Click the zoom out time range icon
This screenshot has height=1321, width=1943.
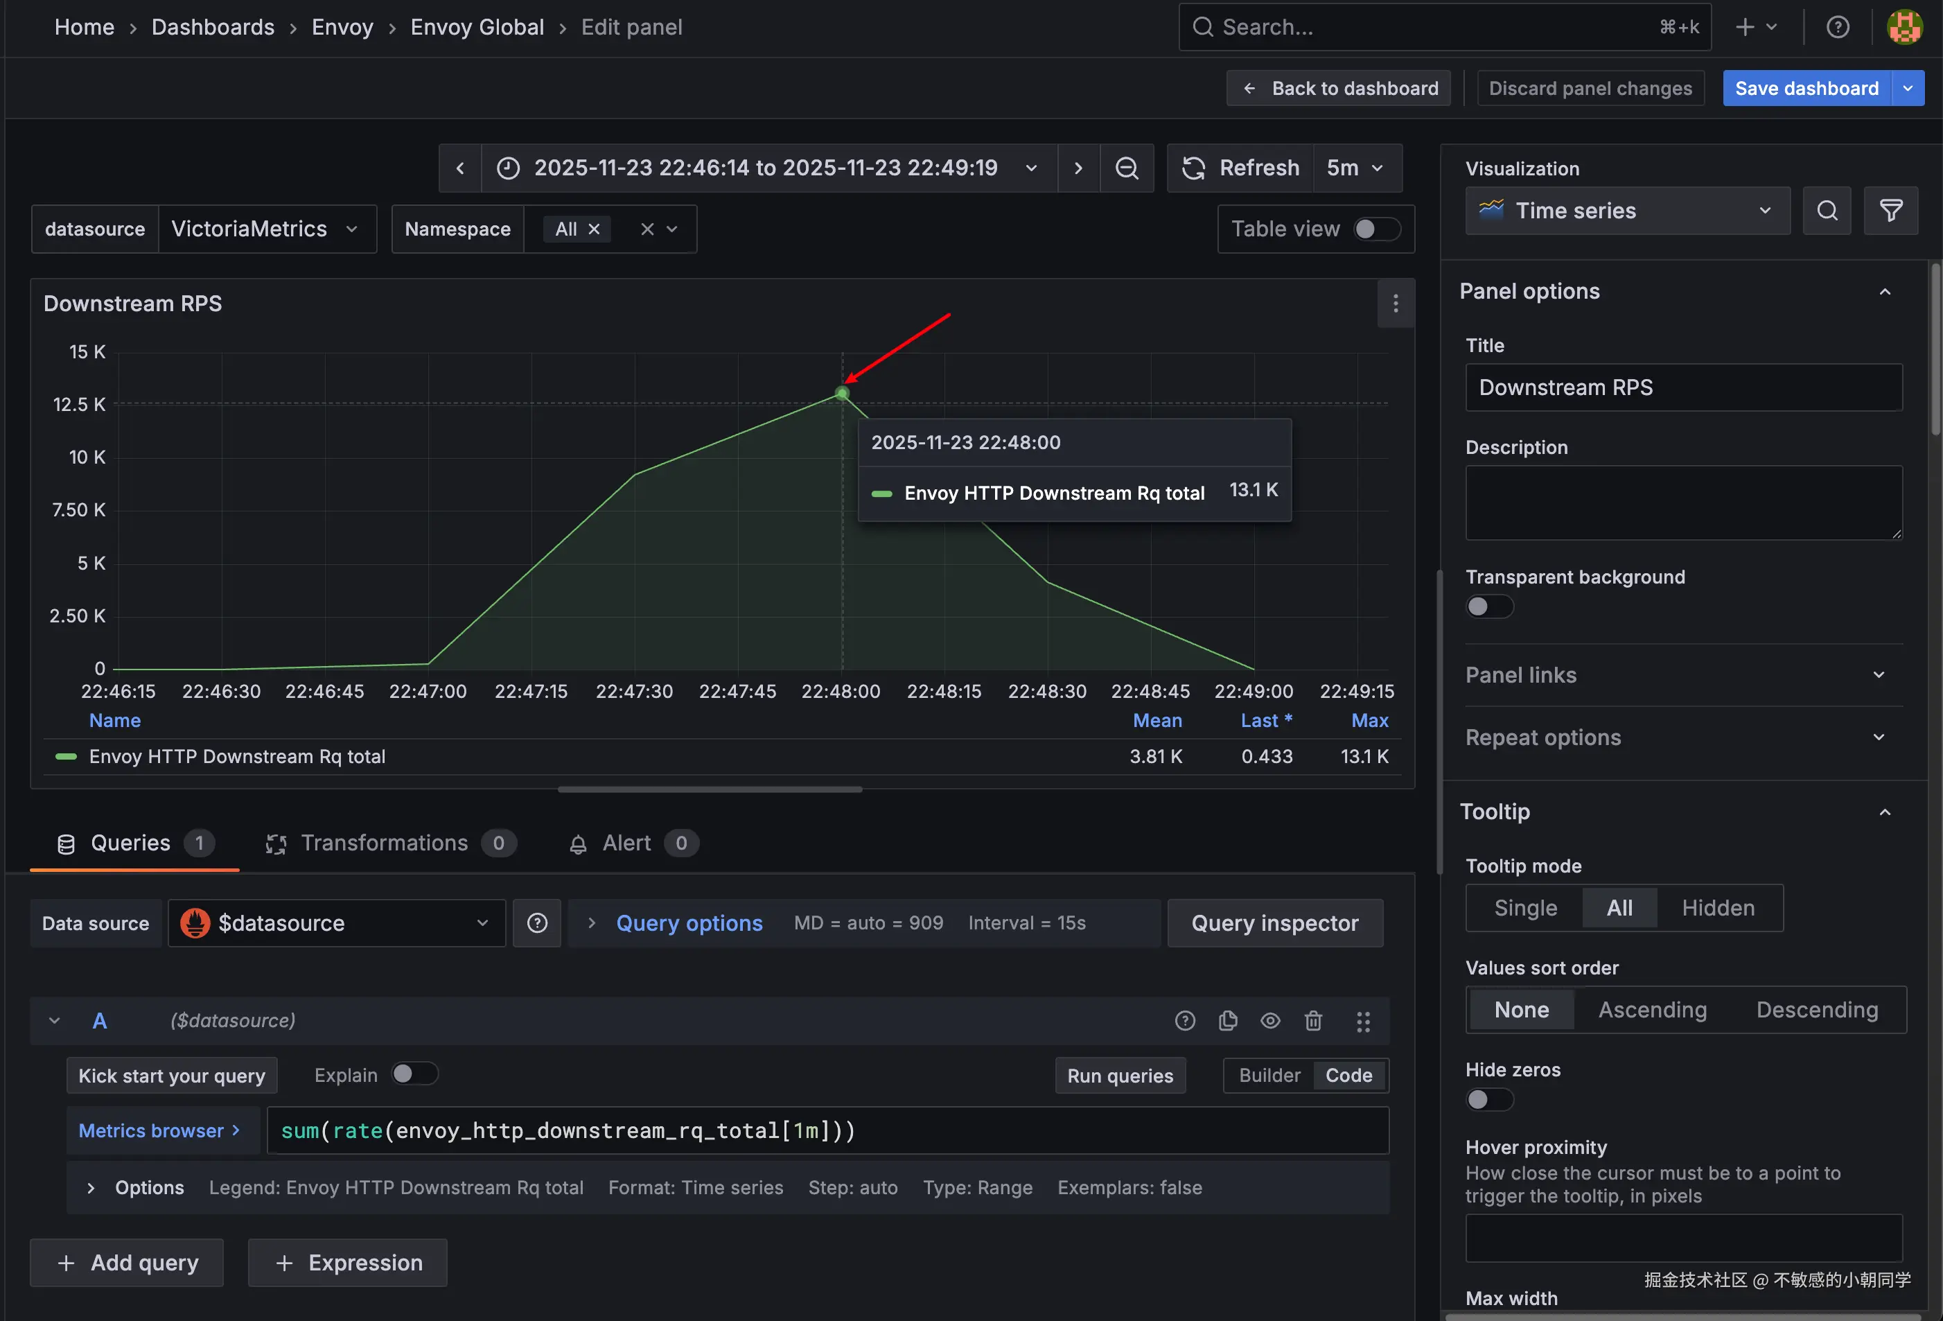[x=1126, y=168]
